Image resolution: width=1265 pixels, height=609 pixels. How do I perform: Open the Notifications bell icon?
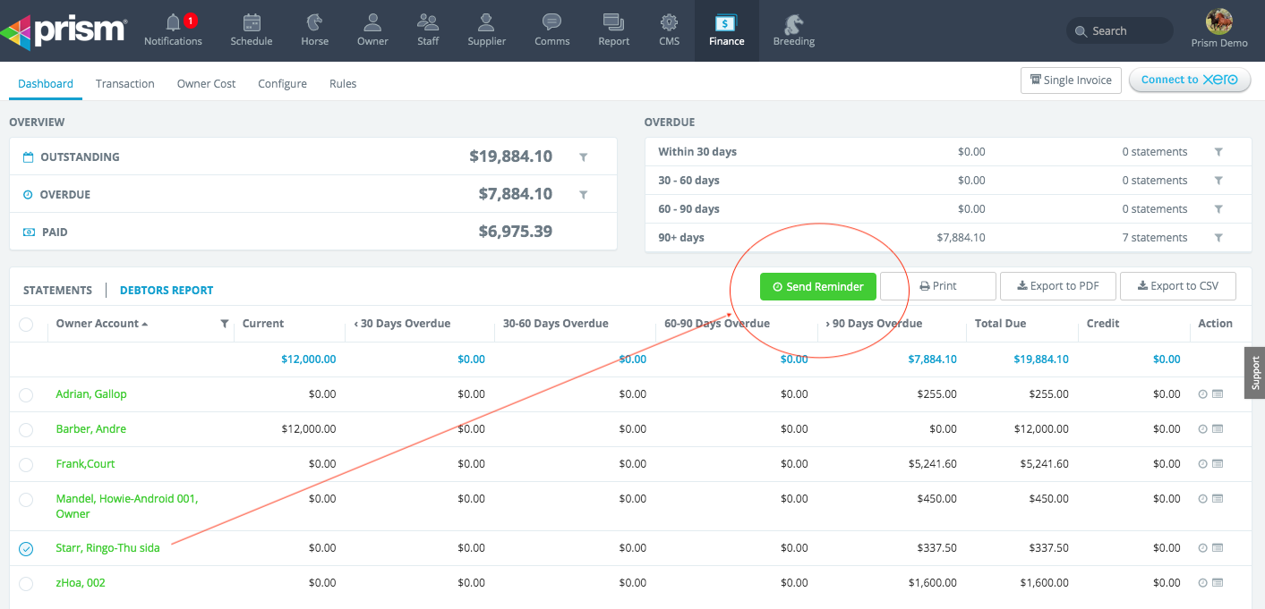pyautogui.click(x=174, y=21)
